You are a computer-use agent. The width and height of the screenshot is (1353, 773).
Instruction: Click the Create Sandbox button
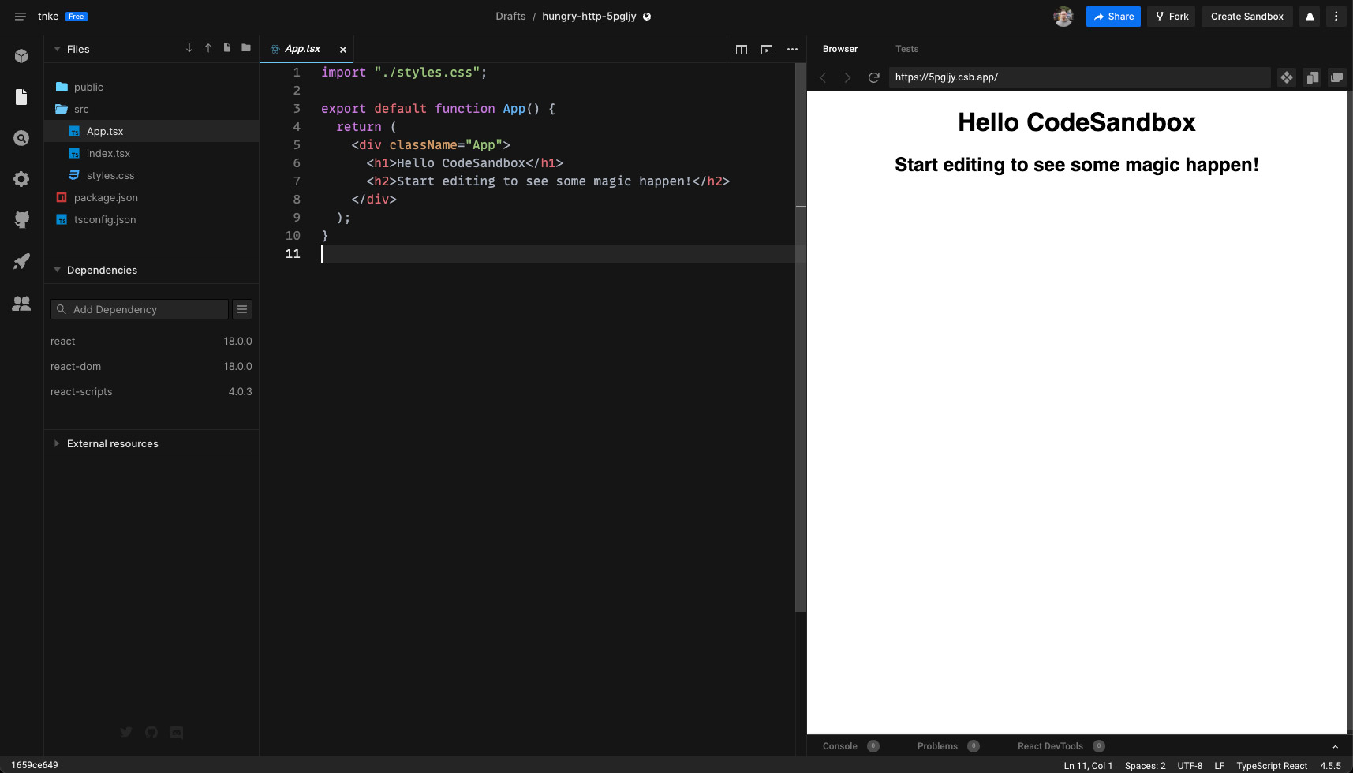coord(1246,16)
